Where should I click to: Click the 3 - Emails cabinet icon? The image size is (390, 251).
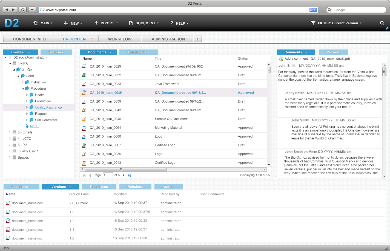coord(14,132)
